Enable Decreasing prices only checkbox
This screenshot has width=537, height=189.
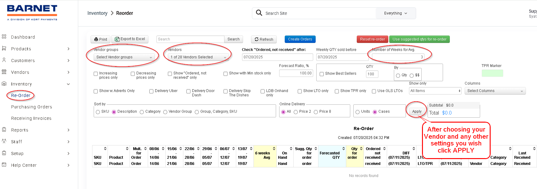133,74
